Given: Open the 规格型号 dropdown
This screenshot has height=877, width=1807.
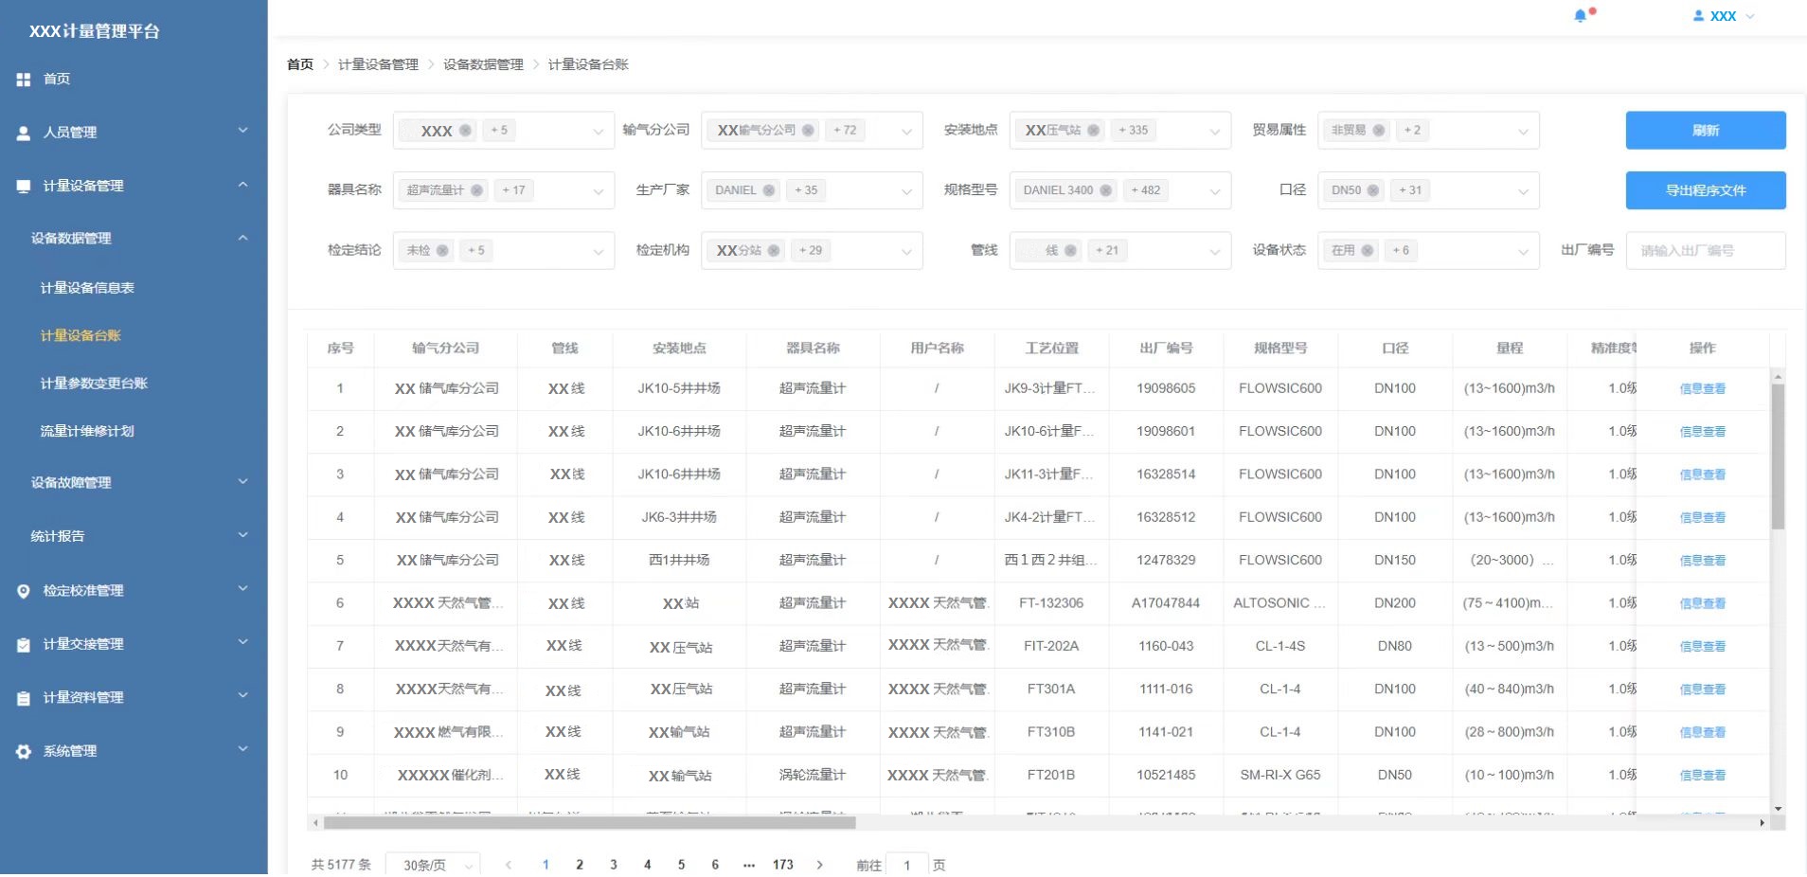Looking at the screenshot, I should pyautogui.click(x=1120, y=190).
